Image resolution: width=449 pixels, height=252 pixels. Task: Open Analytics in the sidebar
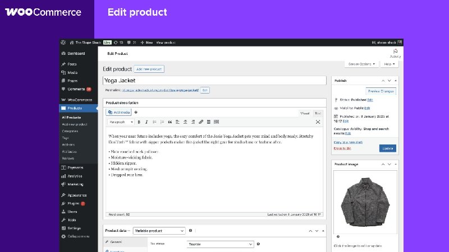pos(75,176)
